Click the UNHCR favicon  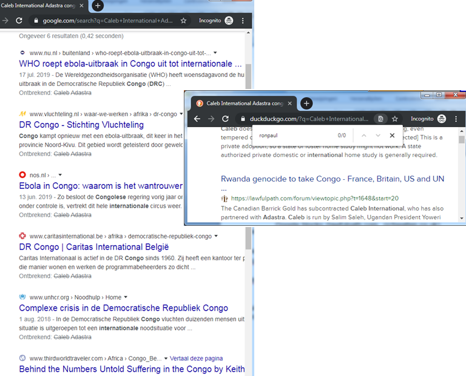tap(22, 297)
